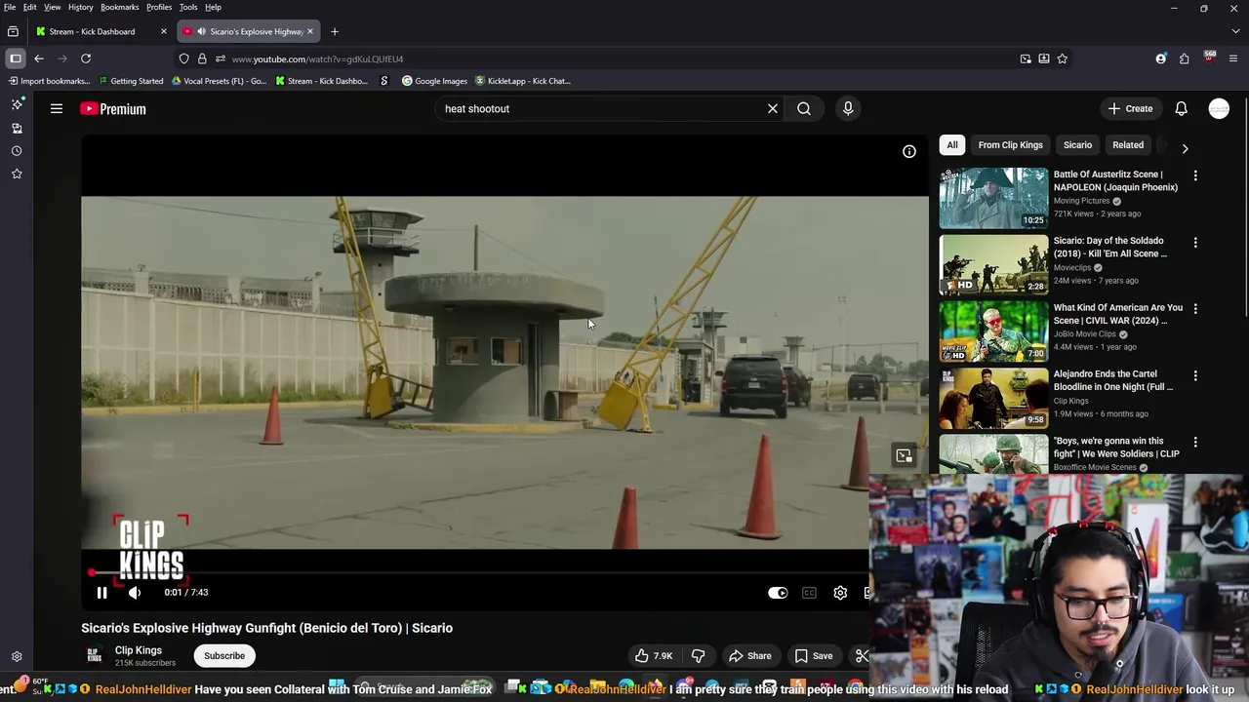The width and height of the screenshot is (1249, 702).
Task: Close the Sicario YouTube browser tab
Action: coord(310,31)
